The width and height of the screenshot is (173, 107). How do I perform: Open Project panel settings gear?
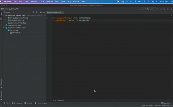41,12
